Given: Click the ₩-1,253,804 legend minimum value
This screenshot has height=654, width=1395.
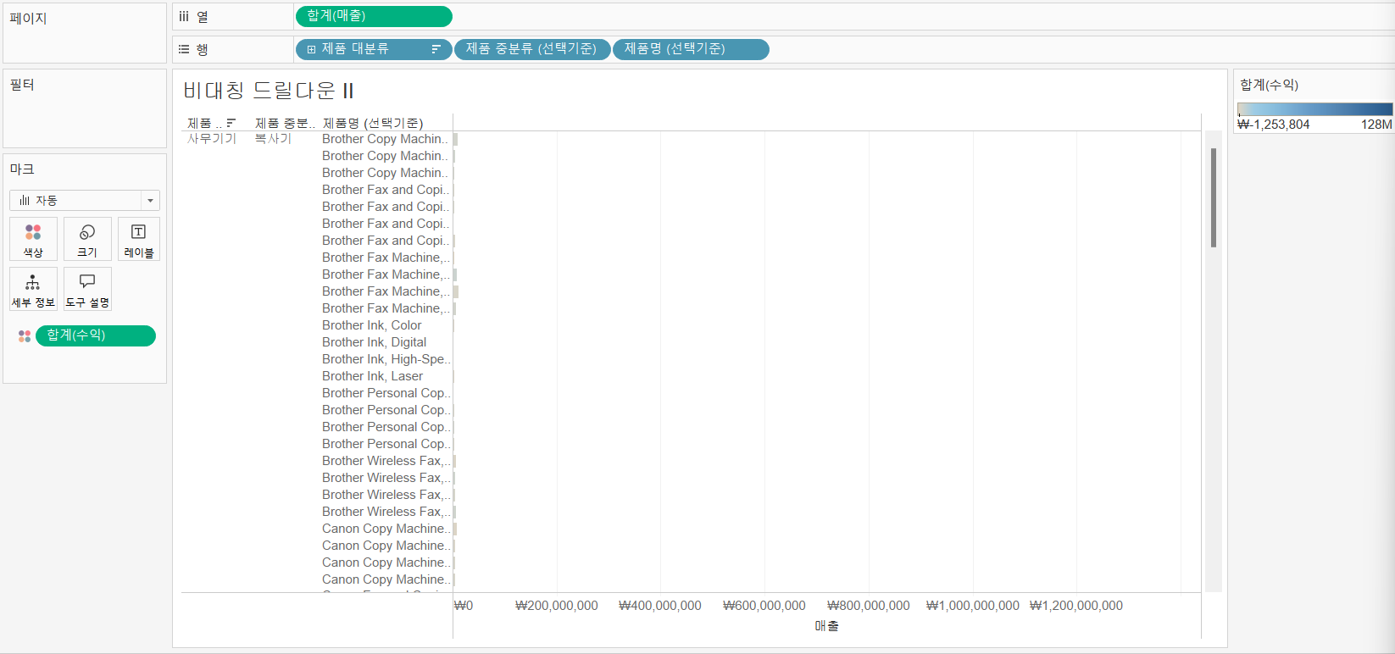Looking at the screenshot, I should (x=1274, y=125).
